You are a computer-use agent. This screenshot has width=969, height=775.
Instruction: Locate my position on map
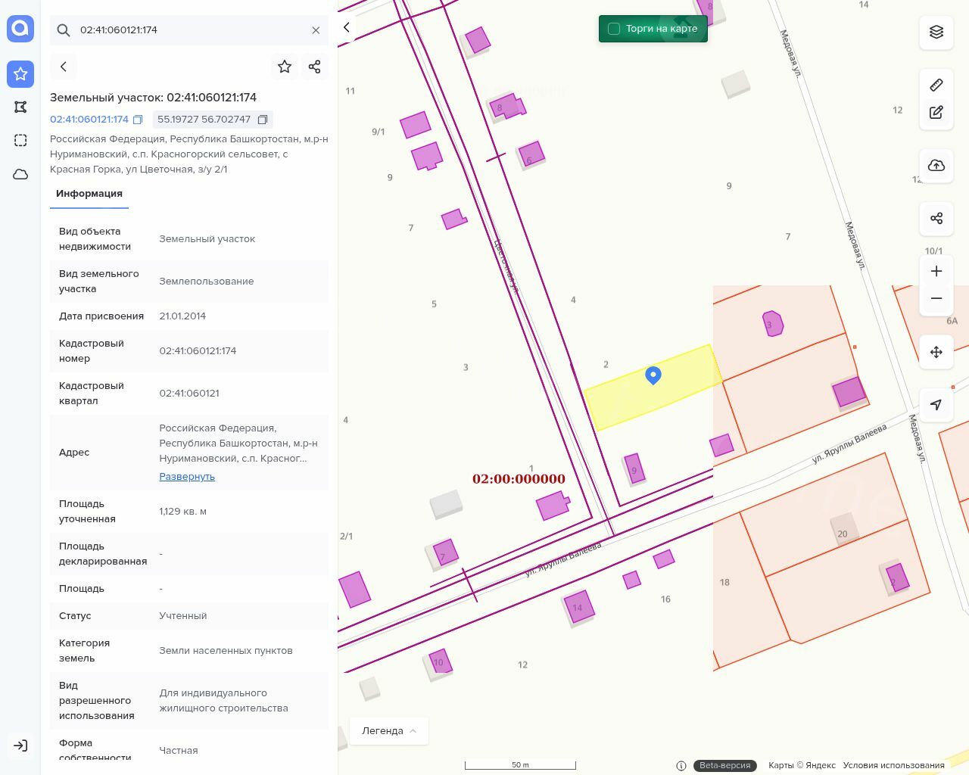point(936,405)
